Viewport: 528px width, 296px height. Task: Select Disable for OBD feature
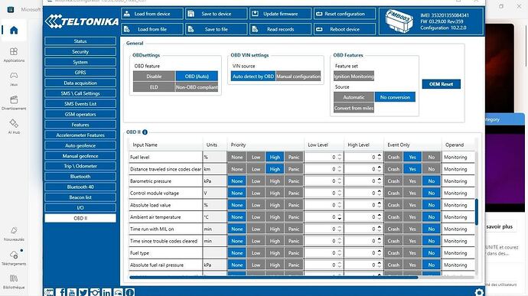(154, 76)
